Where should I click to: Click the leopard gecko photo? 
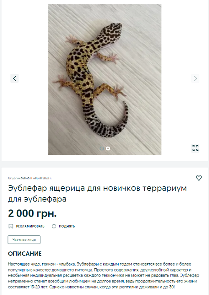pos(104,80)
